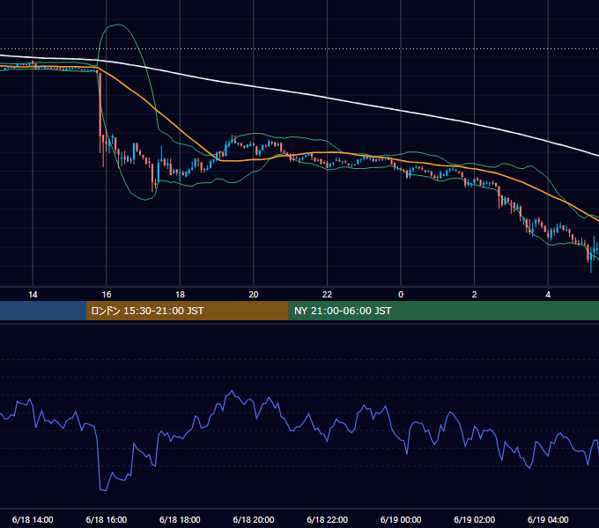Click the NY 21:00-06:00 JST session bar

tap(443, 311)
